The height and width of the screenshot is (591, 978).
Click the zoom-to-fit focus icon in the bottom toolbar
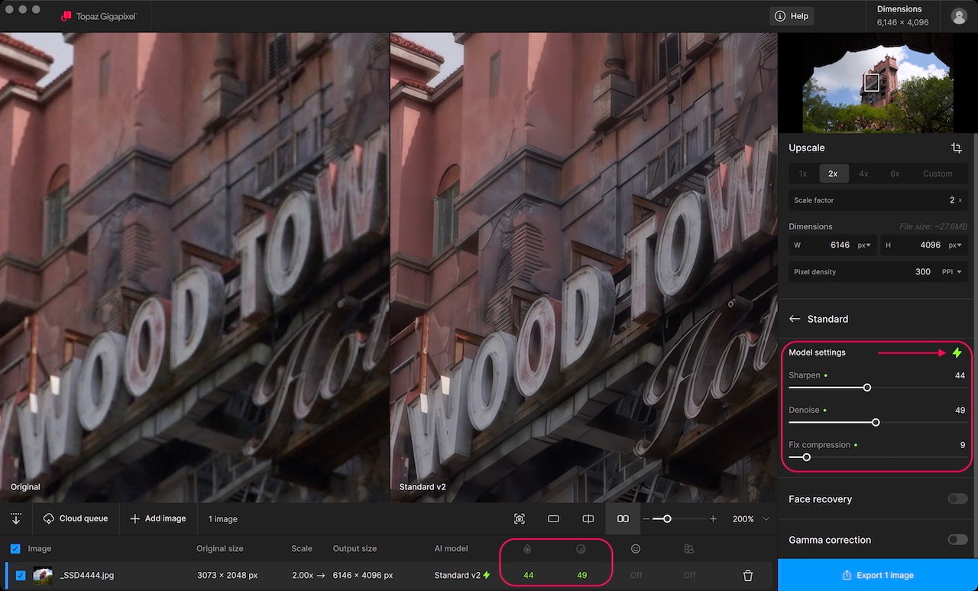520,518
